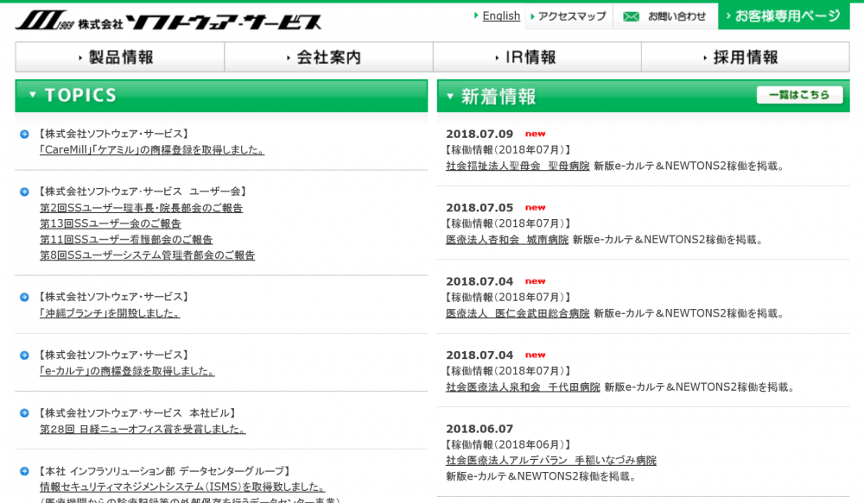864x503 pixels.
Task: Click the 2018.06.07 news date
Action: pos(480,430)
